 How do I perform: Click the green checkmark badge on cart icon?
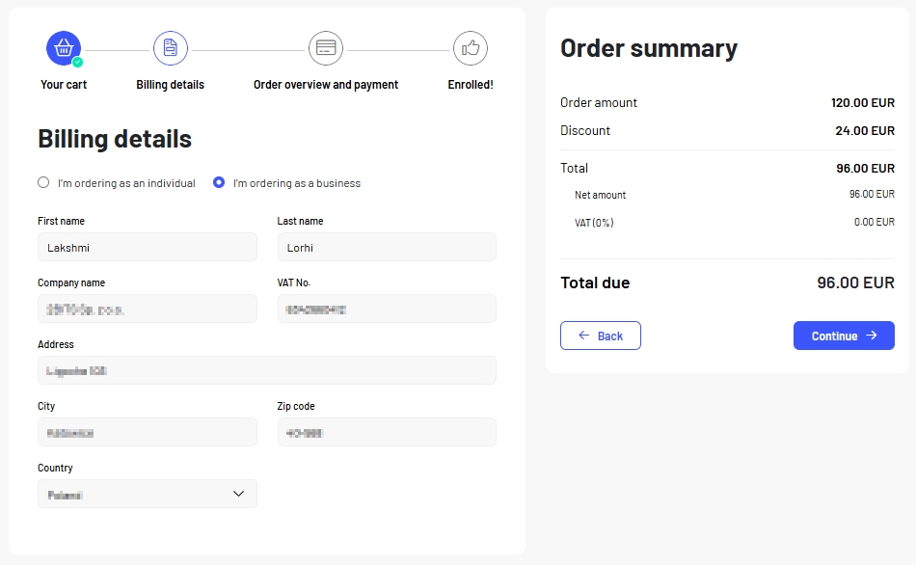77,62
